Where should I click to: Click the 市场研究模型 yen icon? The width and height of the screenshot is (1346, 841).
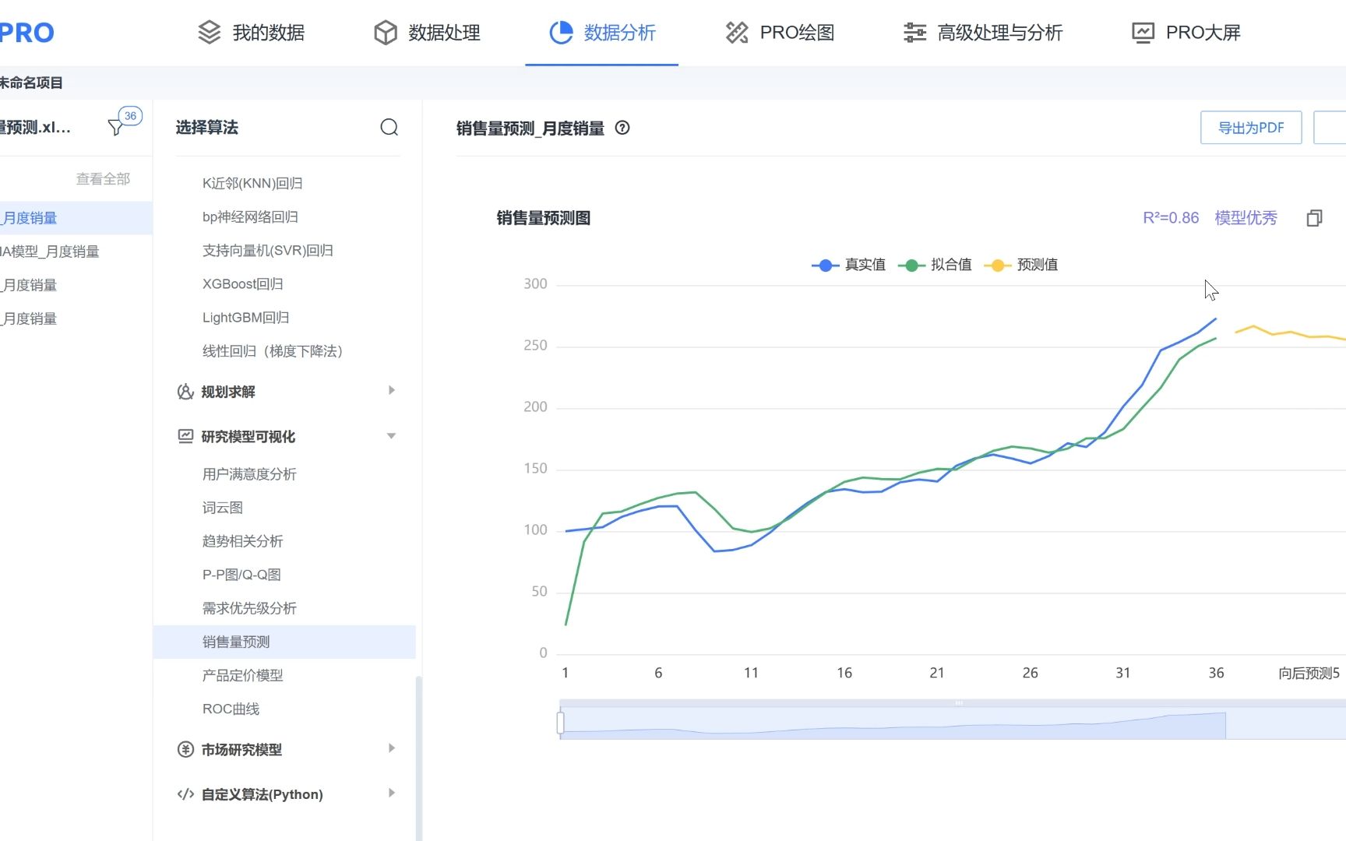[185, 749]
